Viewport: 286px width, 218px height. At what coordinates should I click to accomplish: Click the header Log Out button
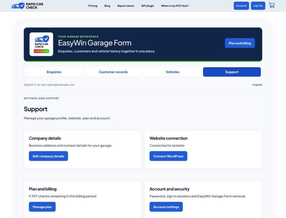[x=258, y=6]
